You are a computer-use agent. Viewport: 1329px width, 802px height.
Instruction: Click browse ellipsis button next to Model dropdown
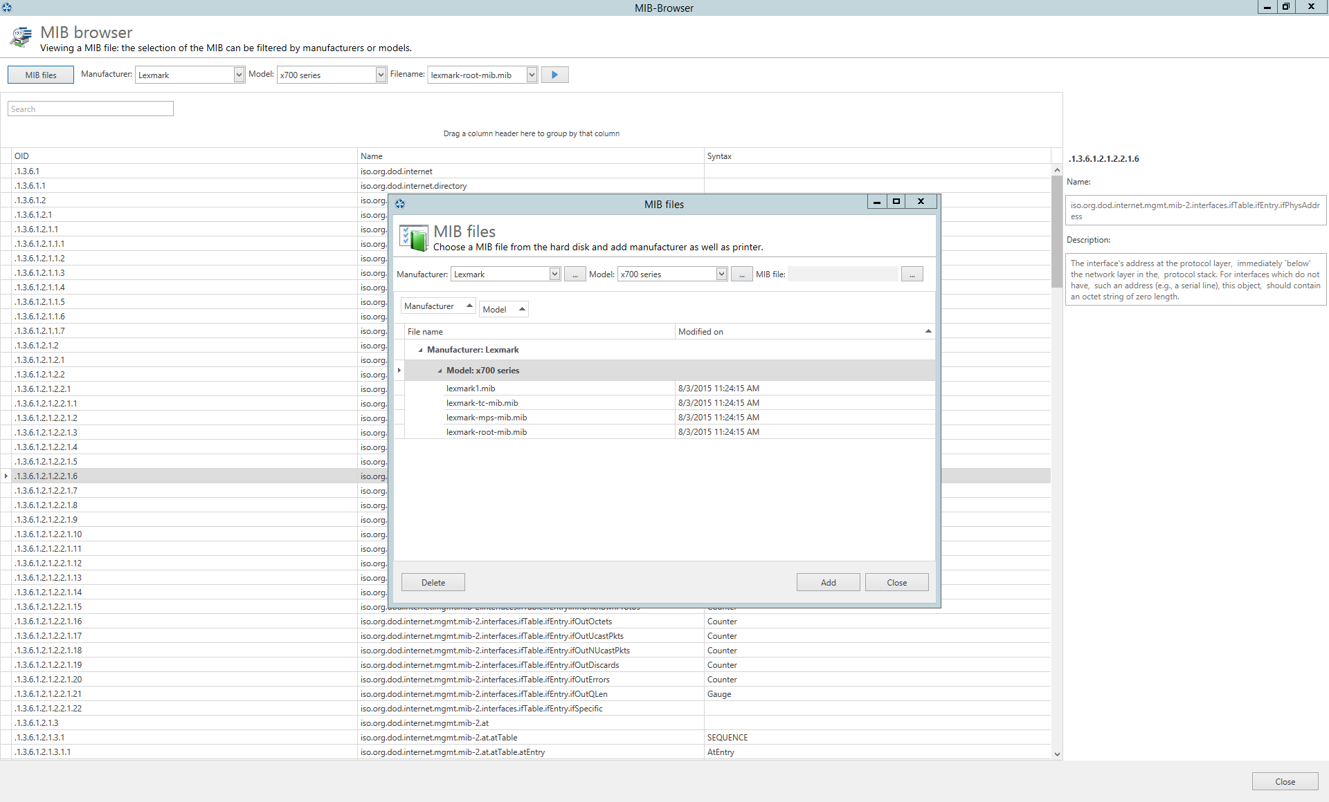(741, 274)
